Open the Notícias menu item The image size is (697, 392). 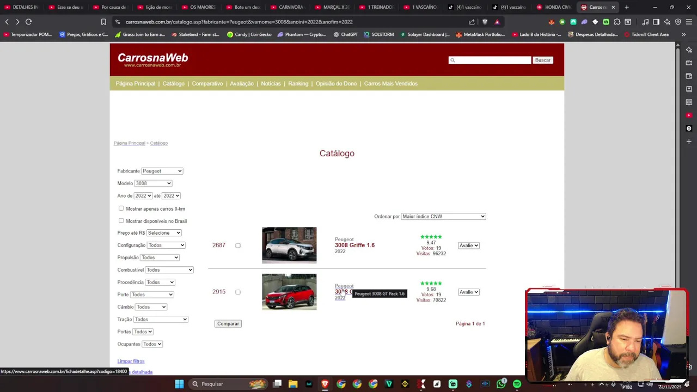271,83
